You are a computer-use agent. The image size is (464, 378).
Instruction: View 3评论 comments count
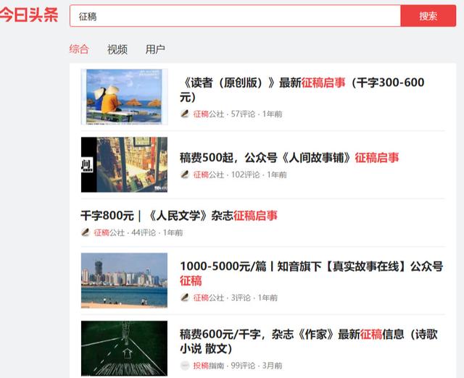coord(241,298)
